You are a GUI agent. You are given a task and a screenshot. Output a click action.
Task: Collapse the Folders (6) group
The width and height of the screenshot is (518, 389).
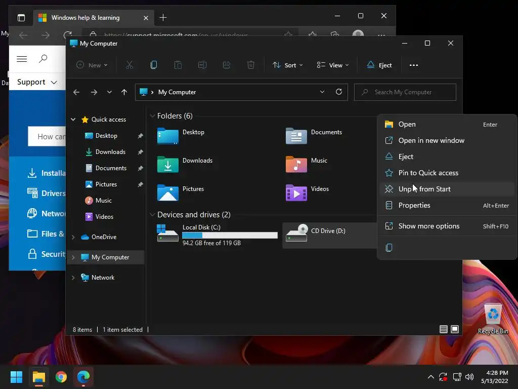click(x=152, y=116)
